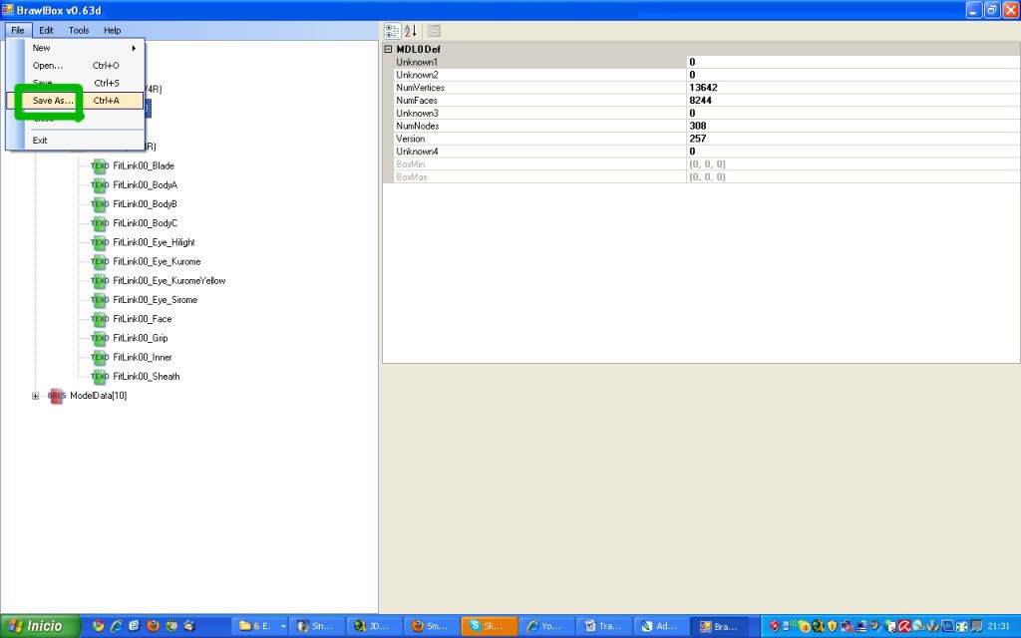Select the FitLink00_BodyA texture node
The height and width of the screenshot is (638, 1021).
point(145,184)
